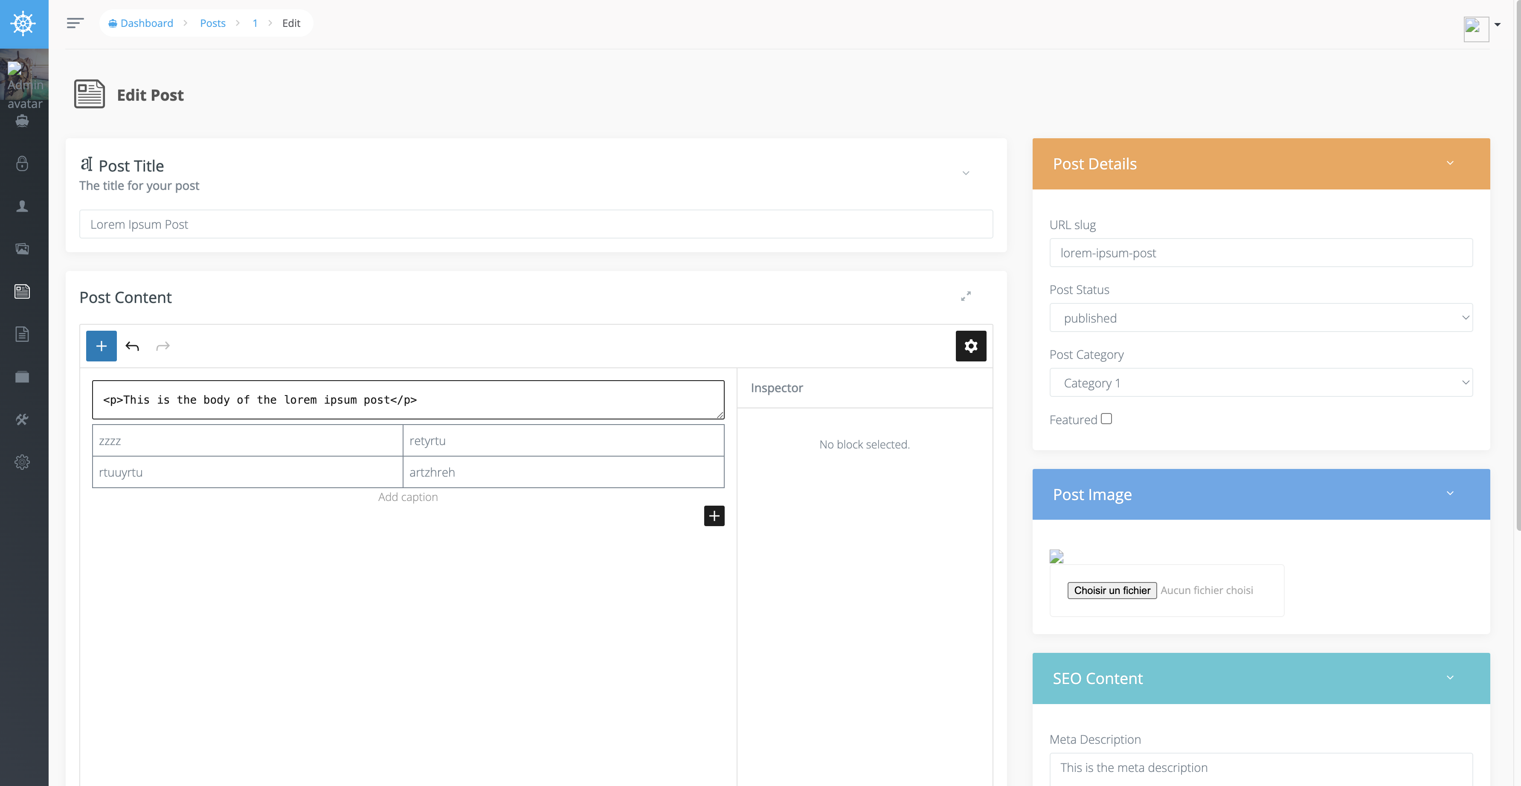Collapse the Post Title card
The height and width of the screenshot is (786, 1521).
[966, 173]
